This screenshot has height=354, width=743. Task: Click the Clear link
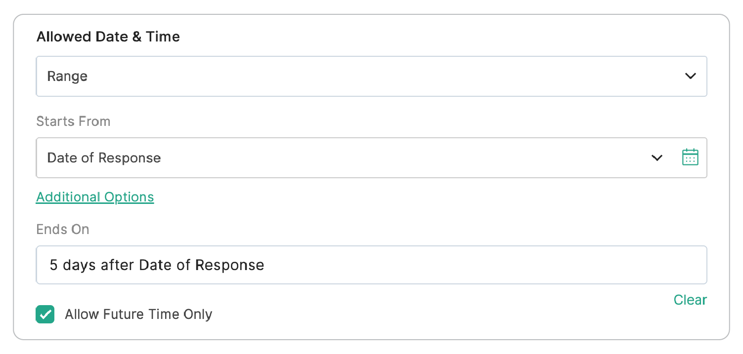pyautogui.click(x=690, y=300)
